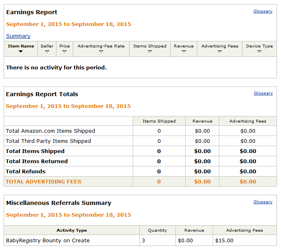Image resolution: width=281 pixels, height=252 pixels.
Task: Select 'There is no activity for this period.' text
Action: [56, 67]
